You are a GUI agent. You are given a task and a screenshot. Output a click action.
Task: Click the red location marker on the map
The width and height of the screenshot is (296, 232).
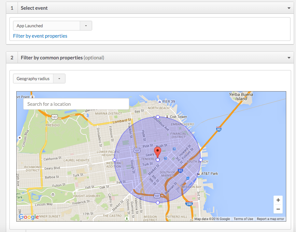pyautogui.click(x=158, y=151)
